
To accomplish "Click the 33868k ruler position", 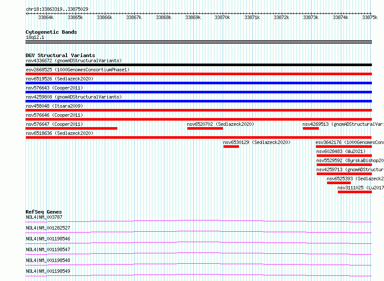I will pos(164,17).
